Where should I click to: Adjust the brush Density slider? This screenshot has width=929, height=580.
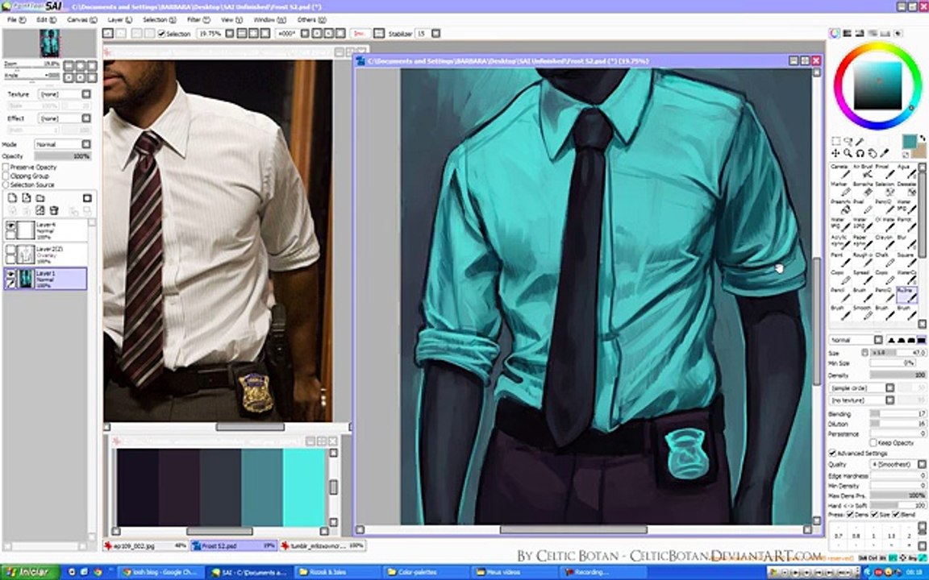click(x=898, y=375)
